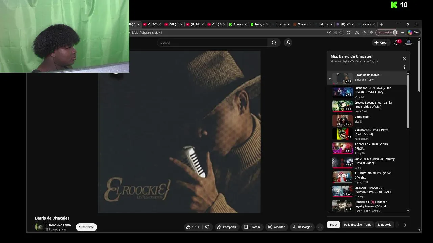The height and width of the screenshot is (243, 433).
Task: Click the mix playlist scrollbar down arrow
Action: pyautogui.click(x=408, y=211)
